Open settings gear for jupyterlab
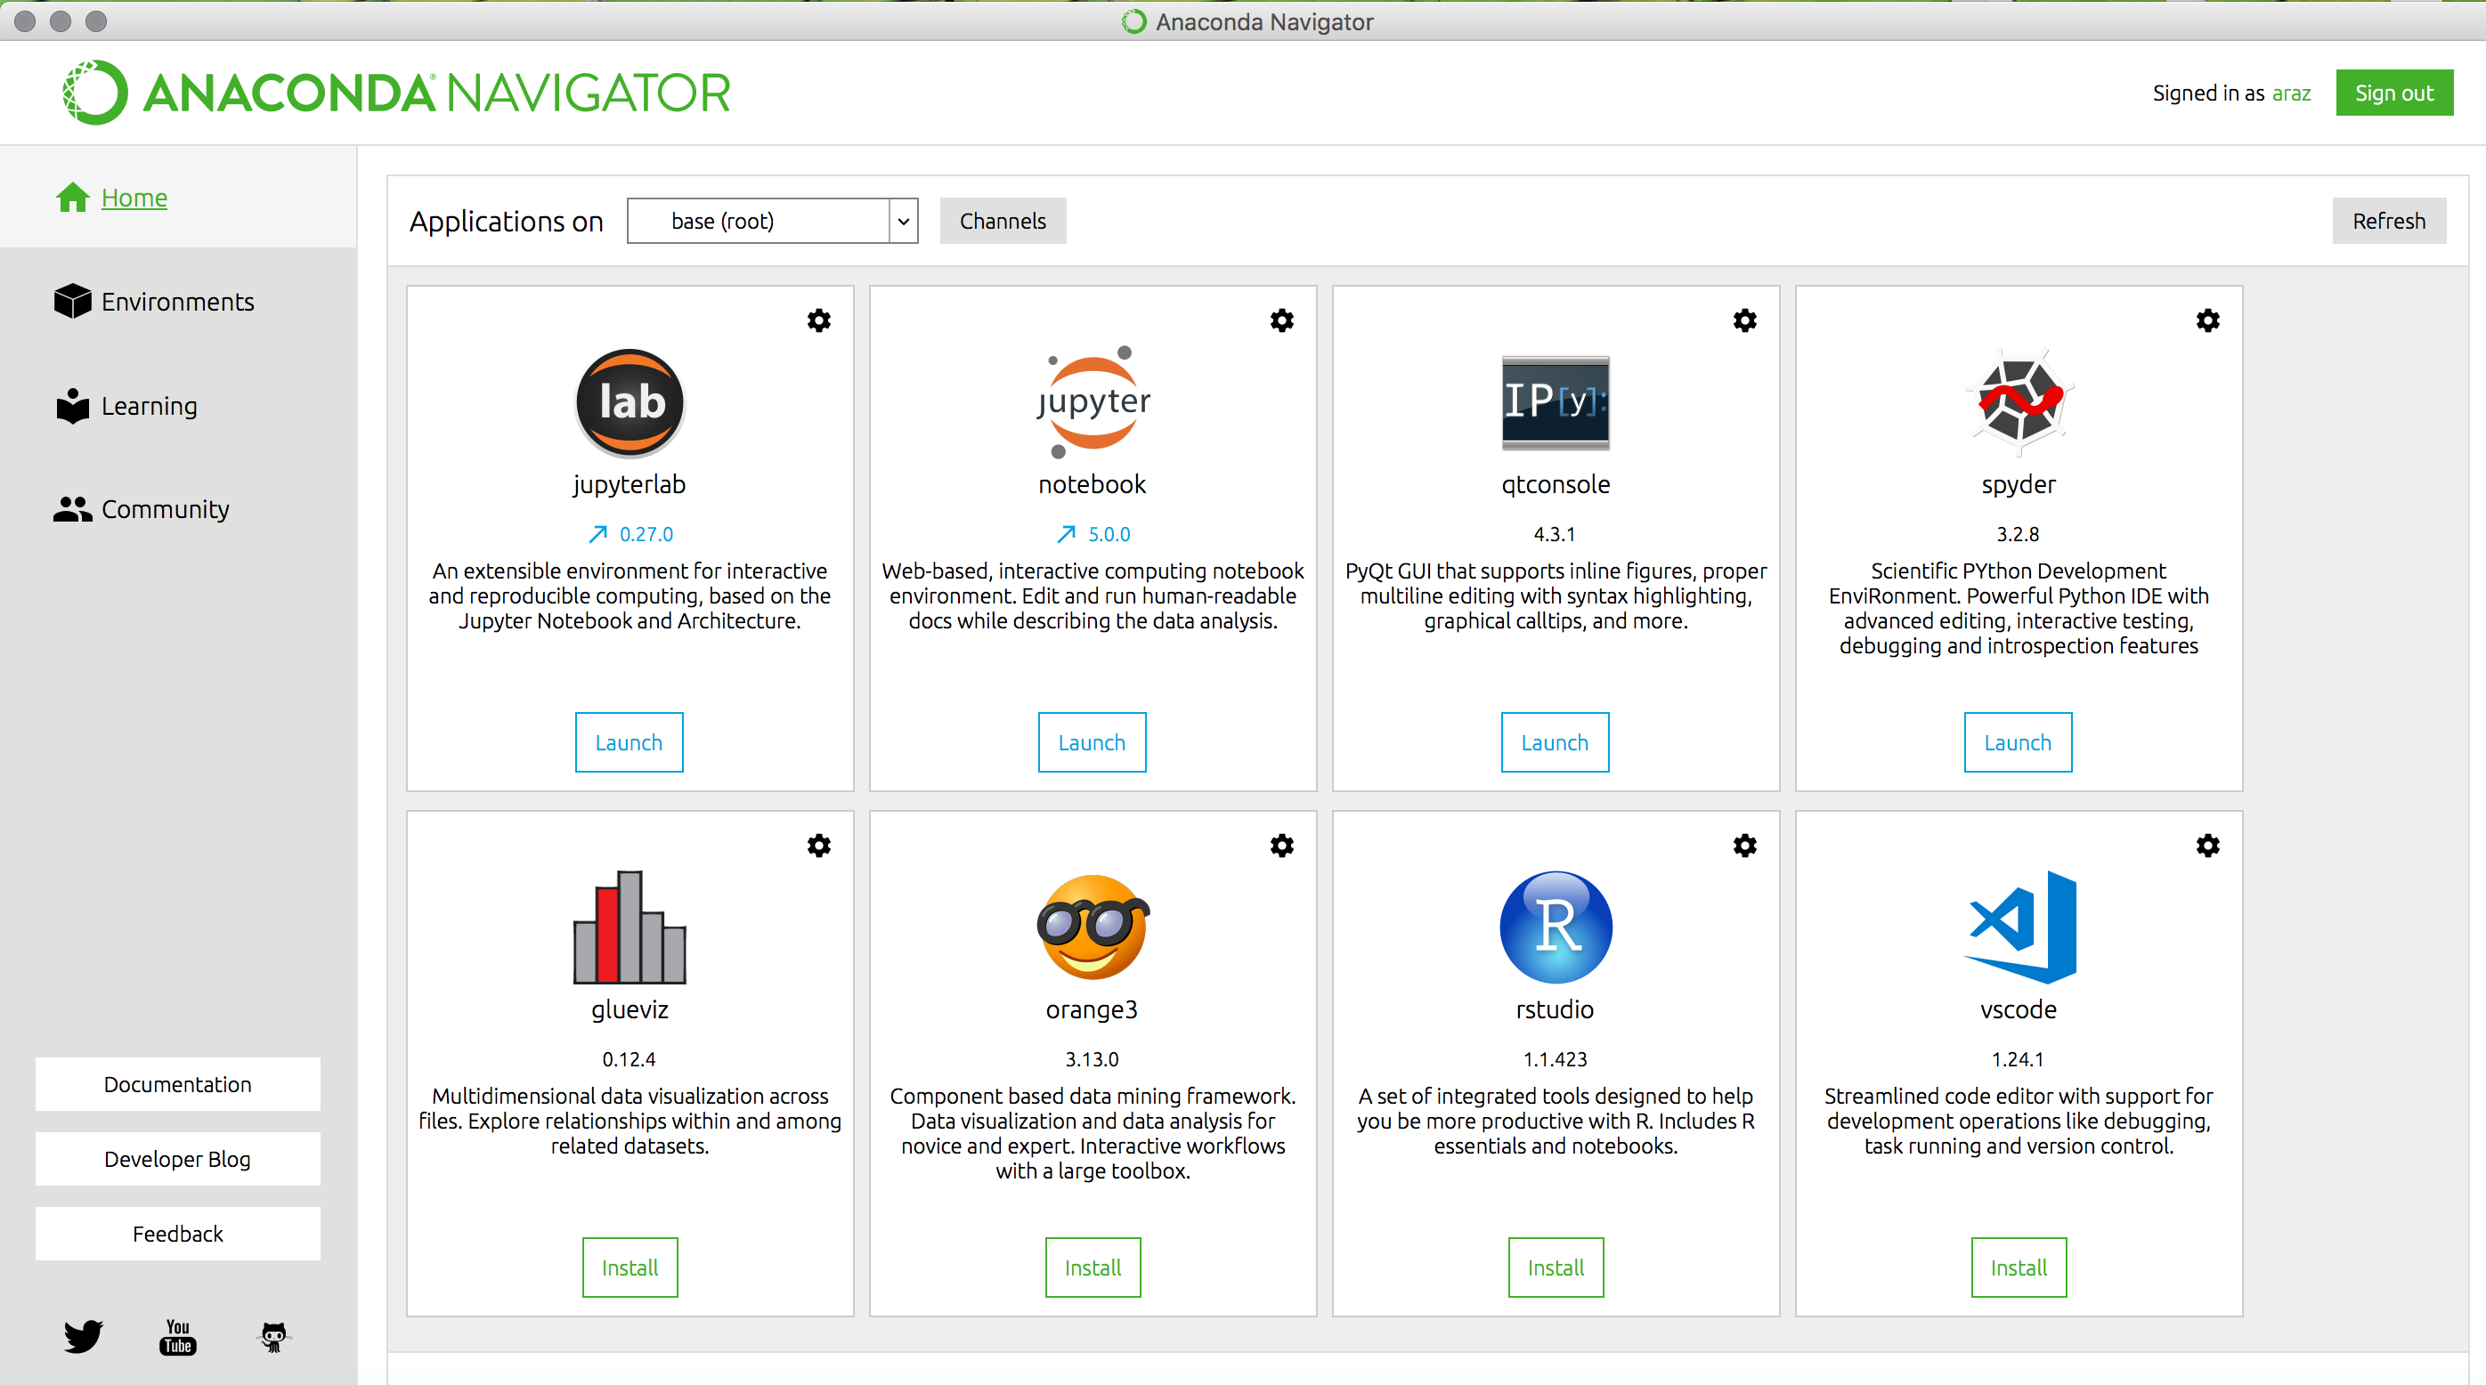 tap(818, 320)
